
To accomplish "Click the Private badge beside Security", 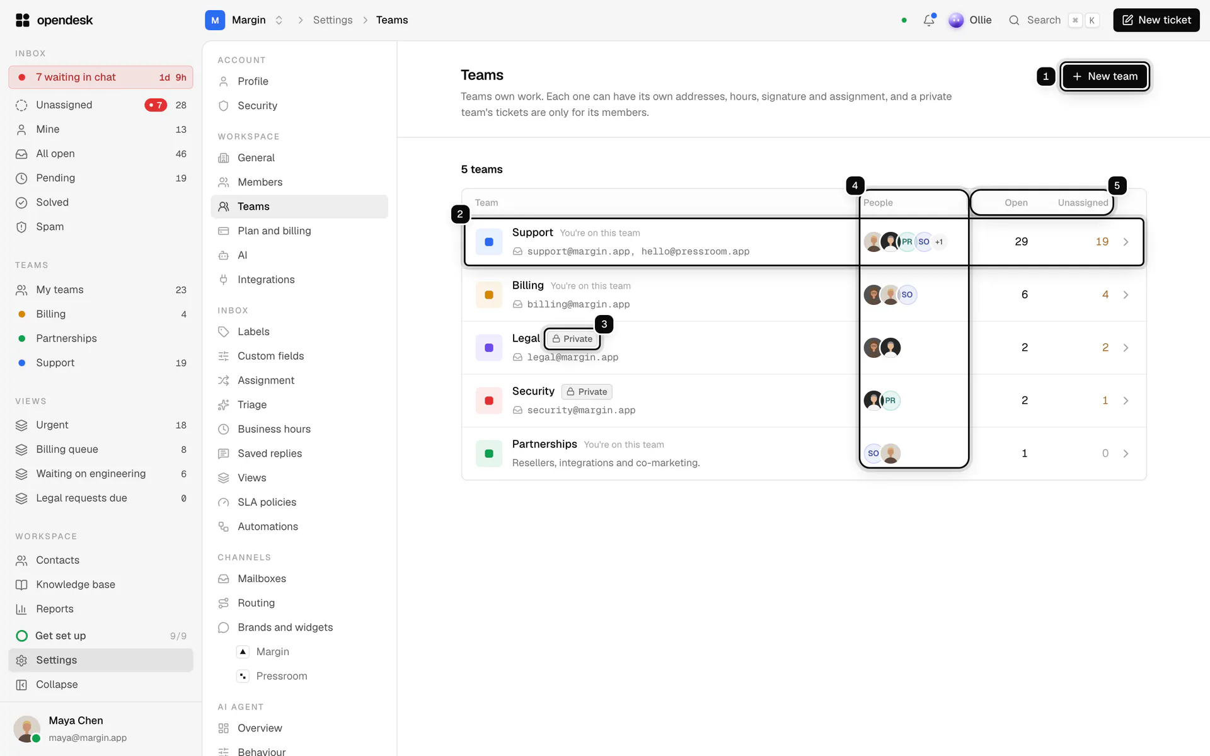I will [587, 392].
